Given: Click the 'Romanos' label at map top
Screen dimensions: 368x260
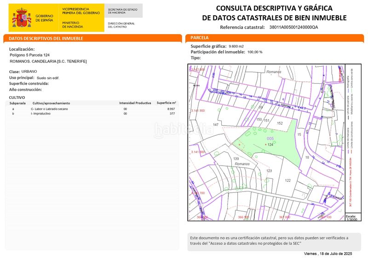Looking at the screenshot, I should pyautogui.click(x=274, y=72).
